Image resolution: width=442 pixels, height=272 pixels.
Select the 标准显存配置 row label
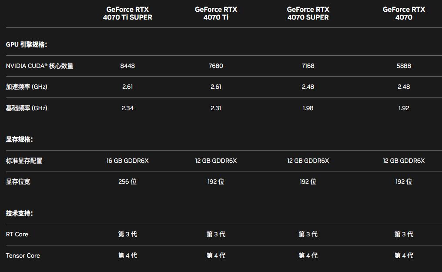pyautogui.click(x=24, y=161)
